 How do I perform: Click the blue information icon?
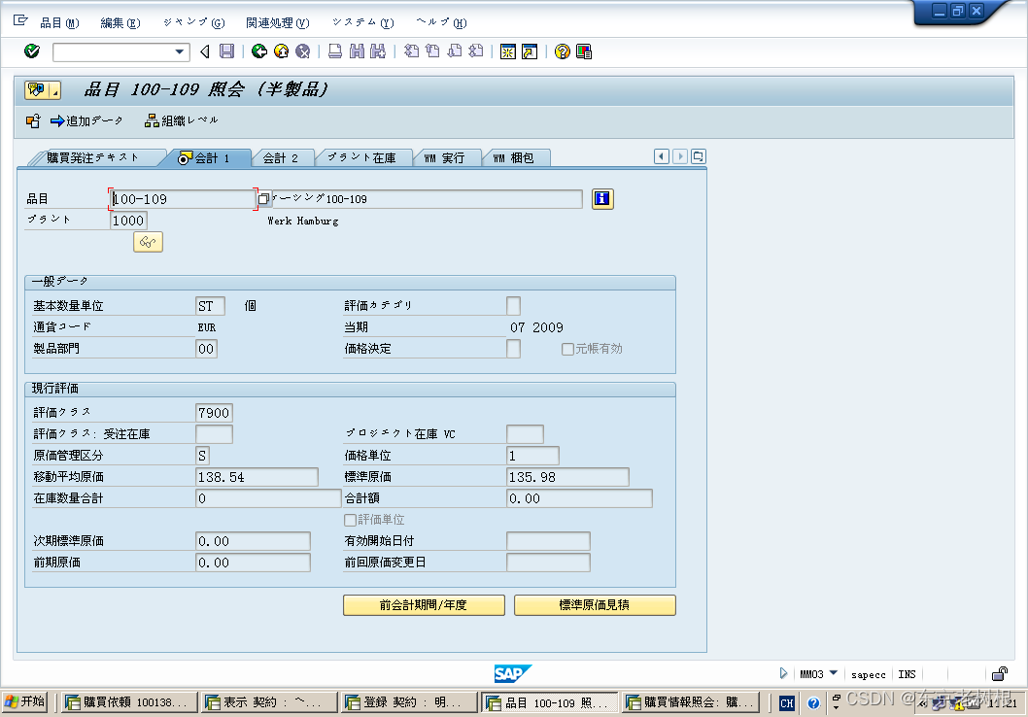[602, 199]
